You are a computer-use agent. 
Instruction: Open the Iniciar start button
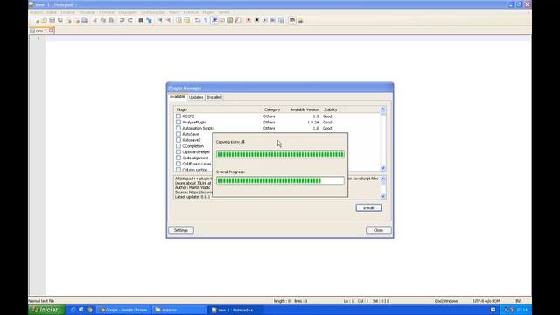click(46, 310)
